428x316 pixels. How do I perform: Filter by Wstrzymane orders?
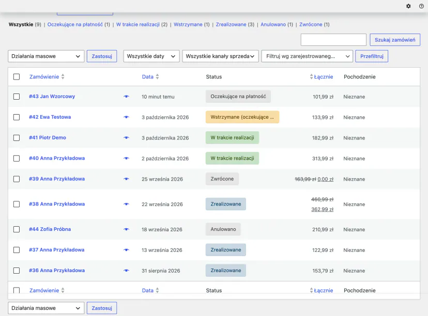coord(188,25)
